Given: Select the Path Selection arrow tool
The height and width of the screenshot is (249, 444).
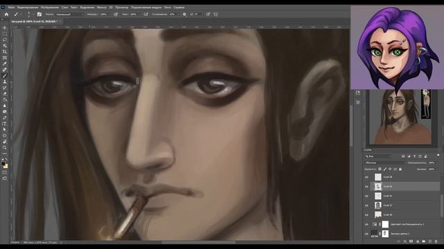Looking at the screenshot, I should (5, 129).
